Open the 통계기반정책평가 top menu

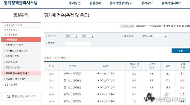(121, 3)
